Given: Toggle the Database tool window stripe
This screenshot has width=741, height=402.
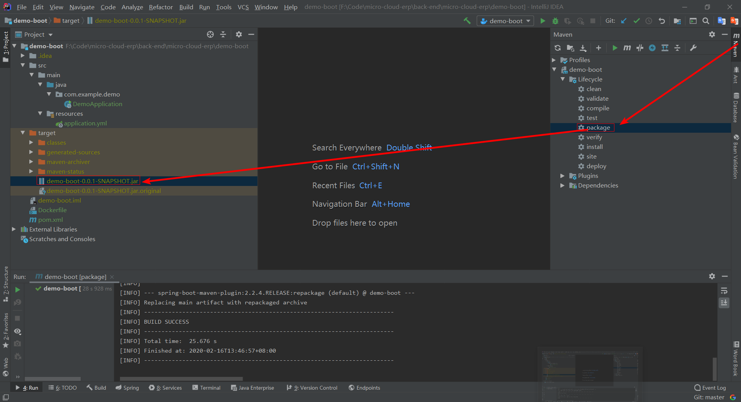Looking at the screenshot, I should pyautogui.click(x=736, y=107).
